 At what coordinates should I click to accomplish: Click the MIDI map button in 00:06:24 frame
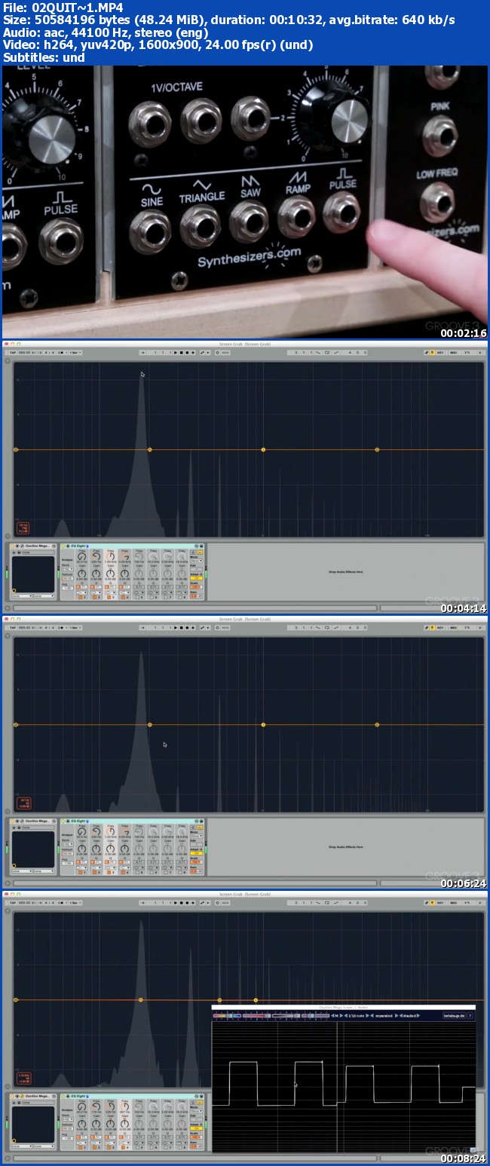tap(454, 627)
